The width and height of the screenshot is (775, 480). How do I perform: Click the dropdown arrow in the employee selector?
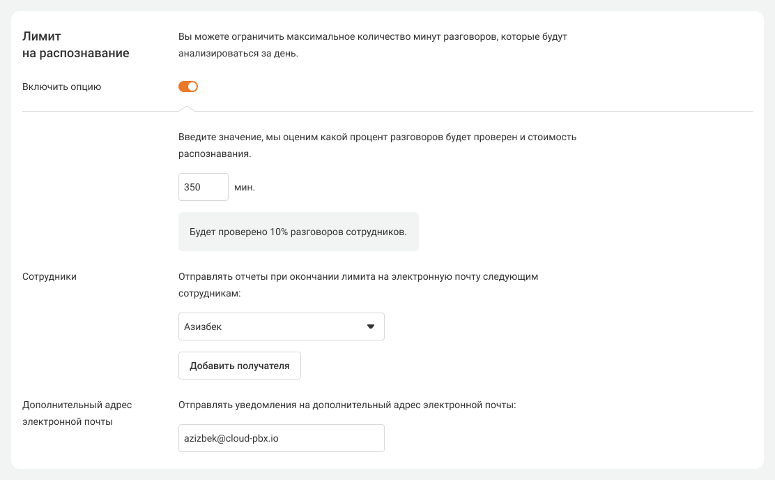pos(371,327)
